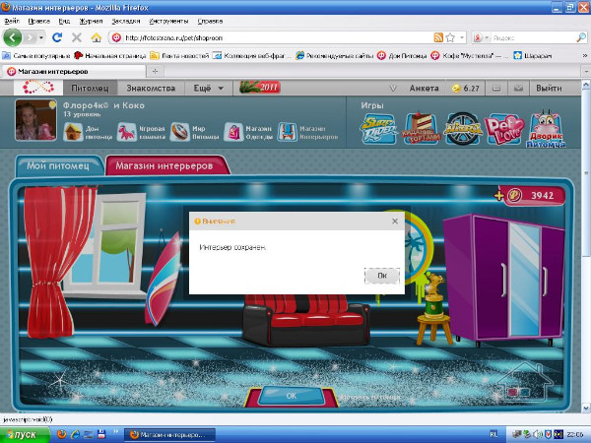This screenshot has width=591, height=443.
Task: Launch the Pet Love game icon
Action: [503, 127]
